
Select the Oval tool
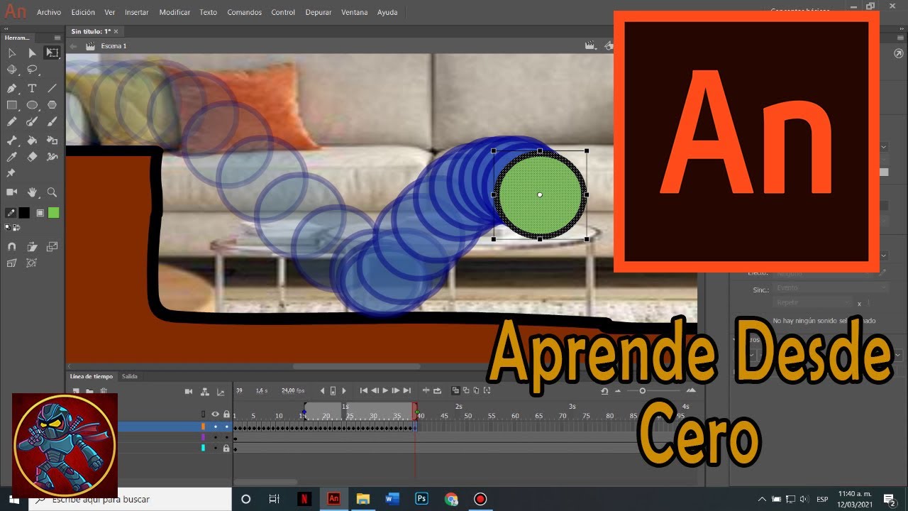coord(32,105)
